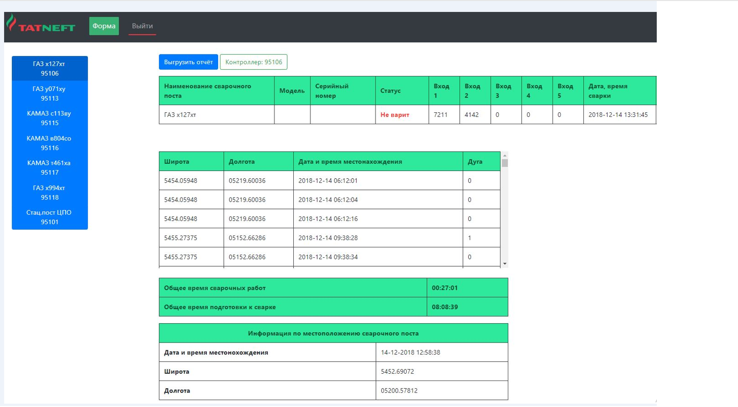
Task: Select Стац.пост ЦПО 95101 in sidebar
Action: (50, 217)
